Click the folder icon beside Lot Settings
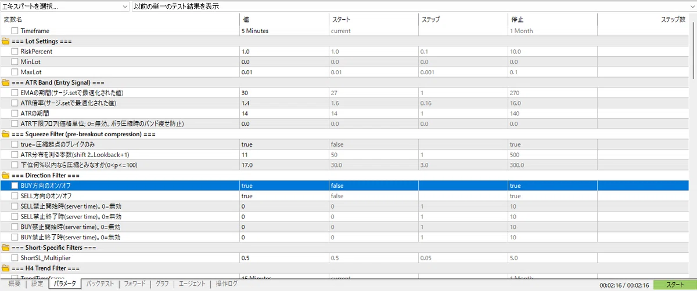This screenshot has height=291, width=697. coord(6,41)
